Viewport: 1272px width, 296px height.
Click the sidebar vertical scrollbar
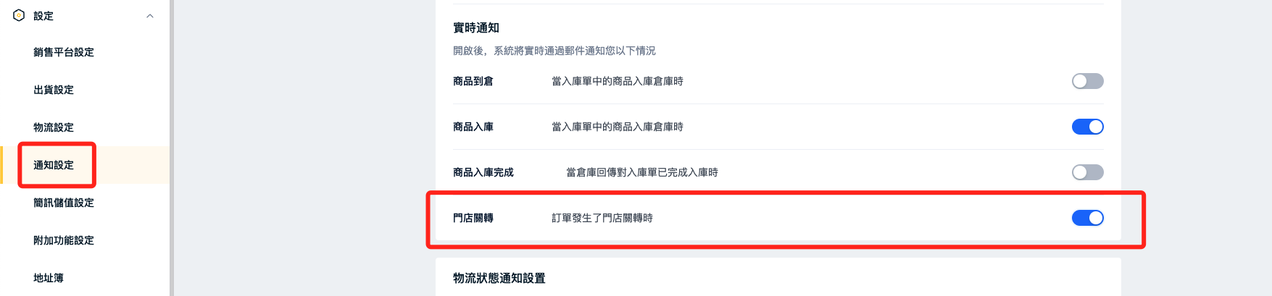click(172, 148)
